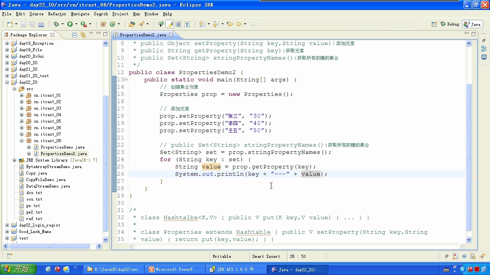Click the Open Perspective icon
490x275 pixels.
point(434,24)
